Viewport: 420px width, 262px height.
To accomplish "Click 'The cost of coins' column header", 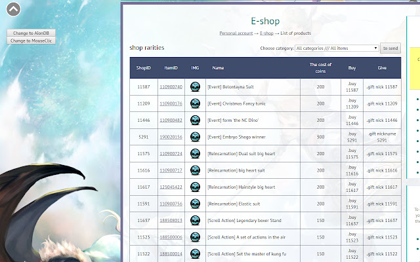I will [x=320, y=68].
